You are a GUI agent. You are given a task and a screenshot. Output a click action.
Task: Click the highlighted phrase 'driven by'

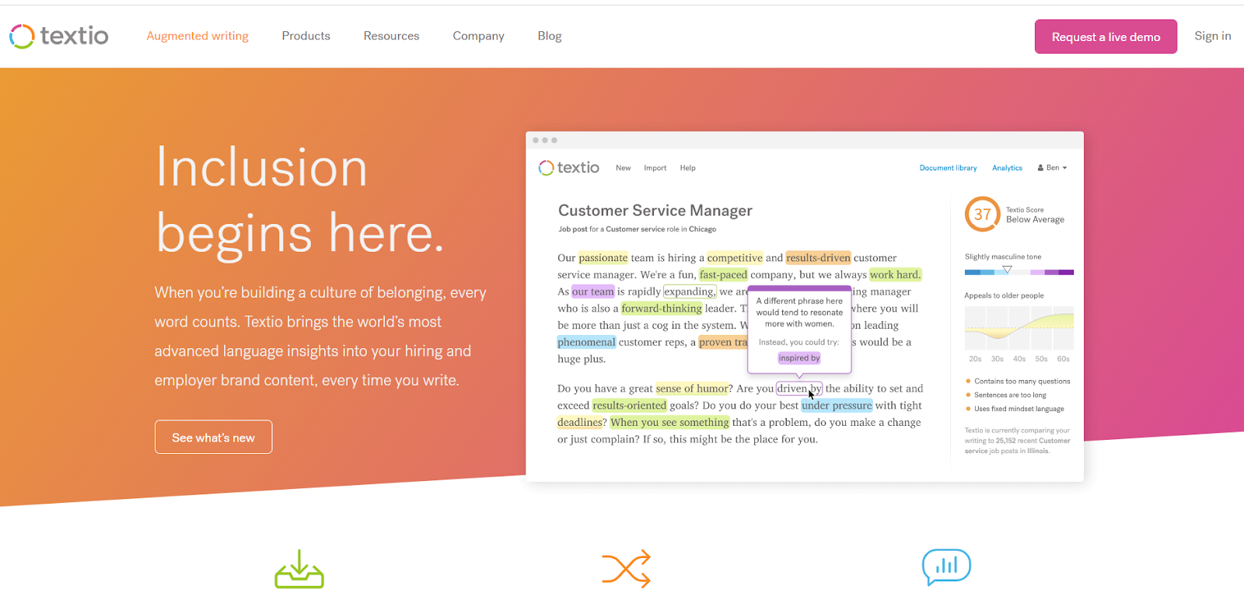click(799, 389)
